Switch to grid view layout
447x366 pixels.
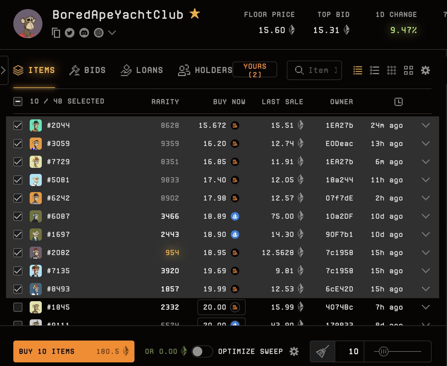(408, 70)
